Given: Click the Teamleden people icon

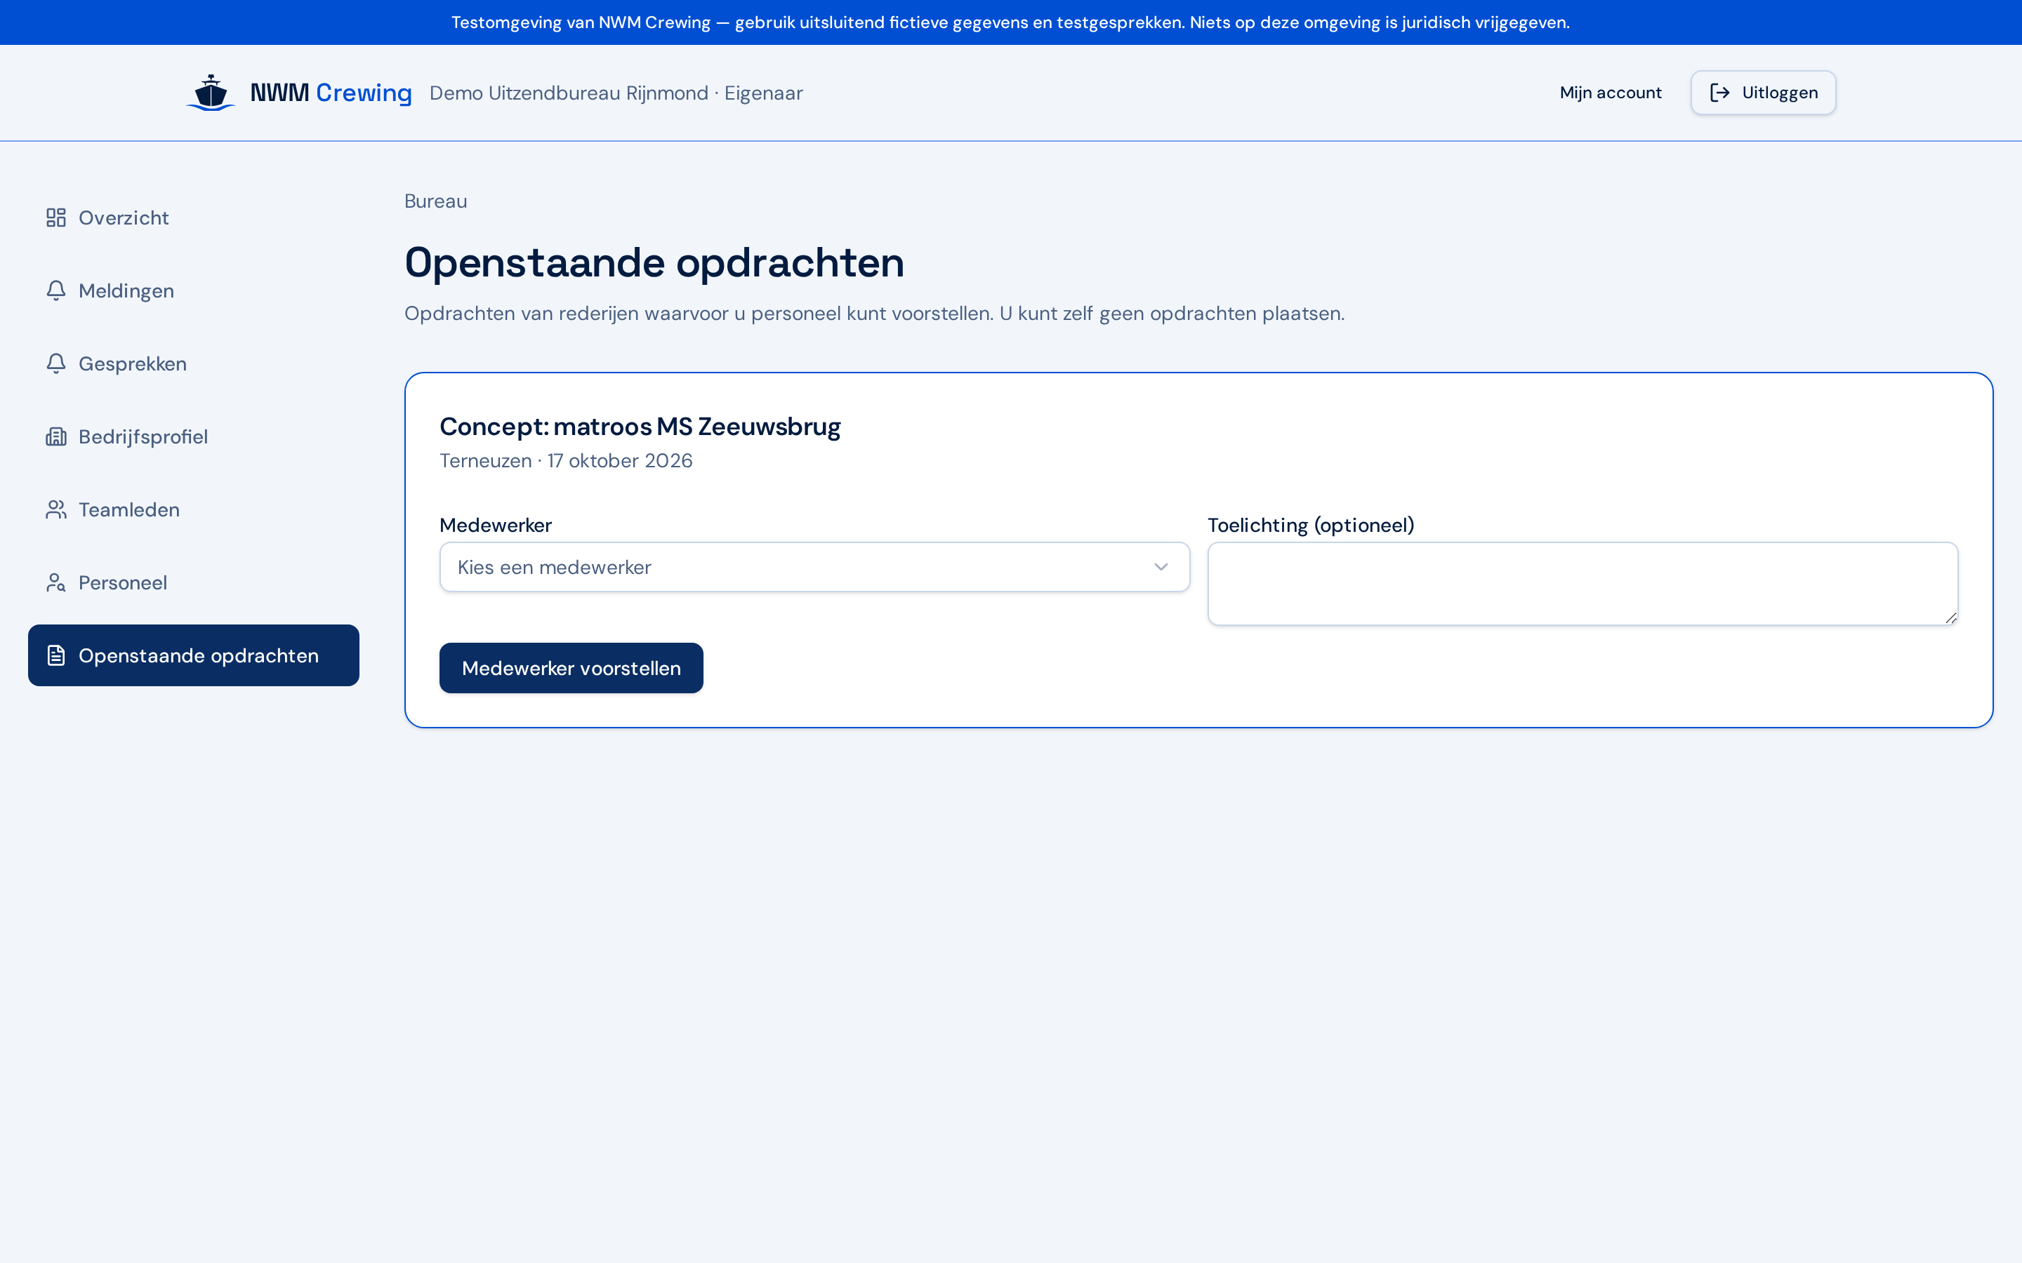Looking at the screenshot, I should pyautogui.click(x=56, y=509).
